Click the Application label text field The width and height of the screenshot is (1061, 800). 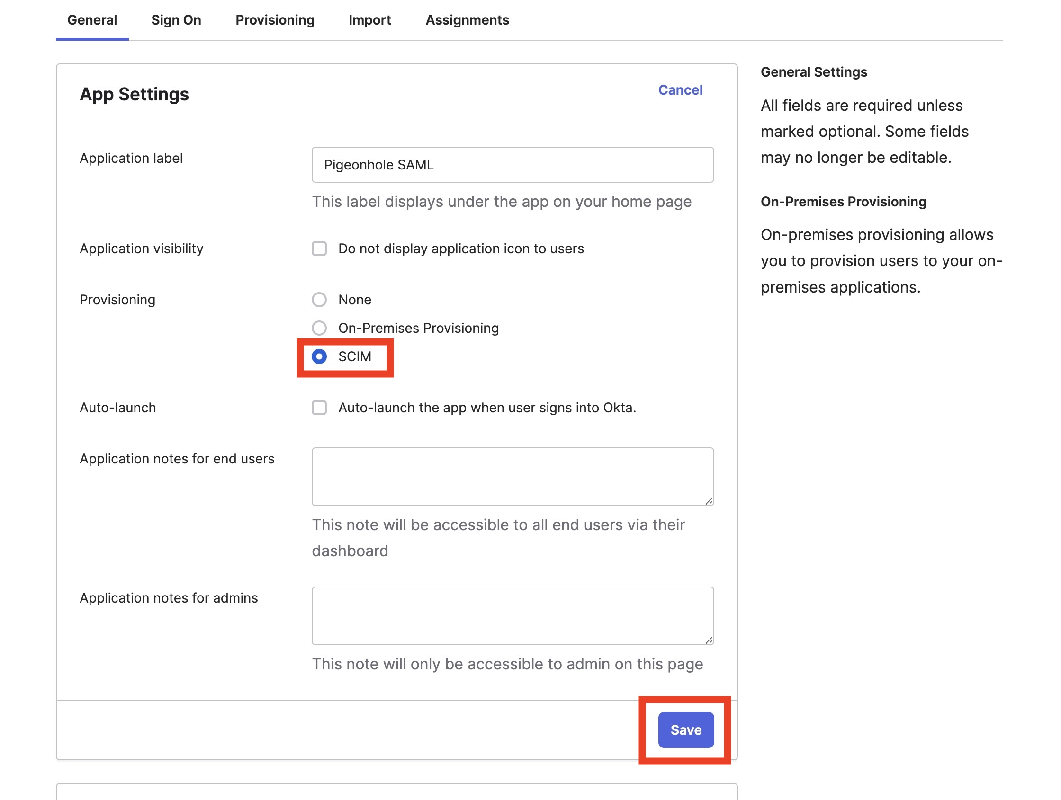coord(513,165)
